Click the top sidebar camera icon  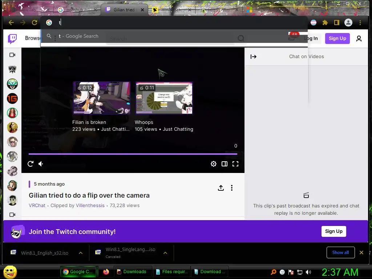click(12, 55)
